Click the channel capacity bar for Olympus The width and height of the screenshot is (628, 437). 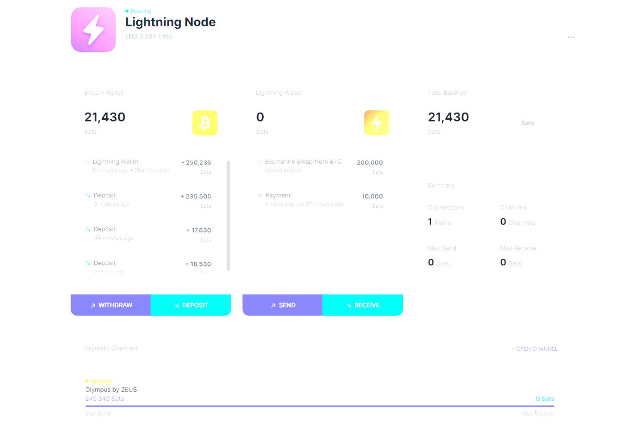(x=320, y=406)
